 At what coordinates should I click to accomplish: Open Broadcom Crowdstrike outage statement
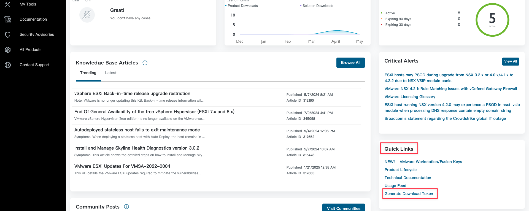(x=445, y=118)
